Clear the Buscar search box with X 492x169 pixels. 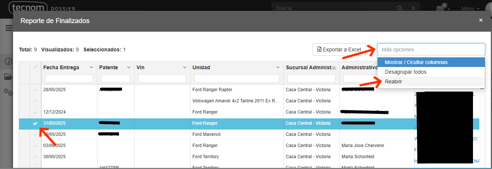point(413,8)
